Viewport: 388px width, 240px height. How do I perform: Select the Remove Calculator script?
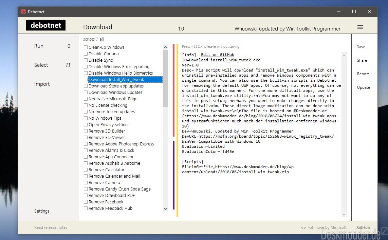tap(106, 169)
